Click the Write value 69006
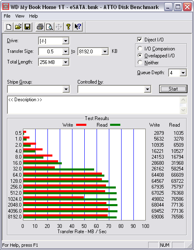Image resolution: width=194 pixels, height=250 pixels. tap(158, 217)
